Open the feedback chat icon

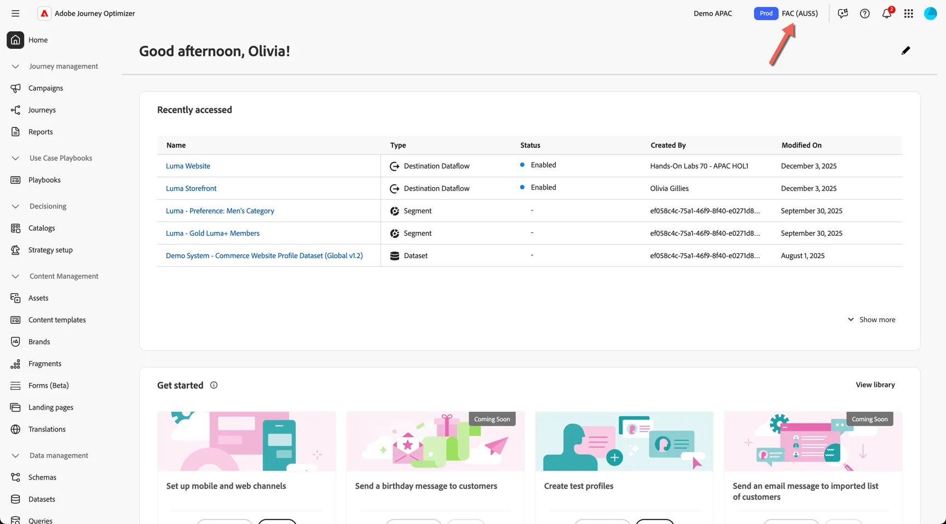coord(843,13)
